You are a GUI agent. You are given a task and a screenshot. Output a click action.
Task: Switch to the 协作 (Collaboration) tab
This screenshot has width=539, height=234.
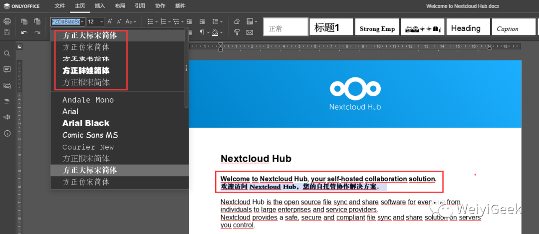point(160,6)
